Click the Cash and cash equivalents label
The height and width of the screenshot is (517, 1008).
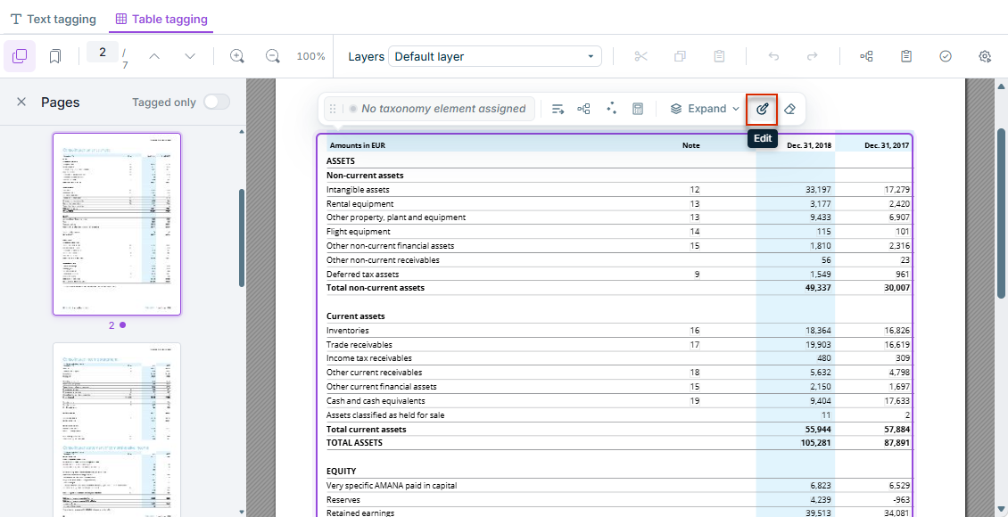point(376,401)
